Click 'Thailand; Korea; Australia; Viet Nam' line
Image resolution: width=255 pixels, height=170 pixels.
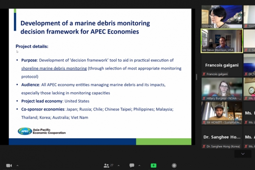(x=55, y=117)
